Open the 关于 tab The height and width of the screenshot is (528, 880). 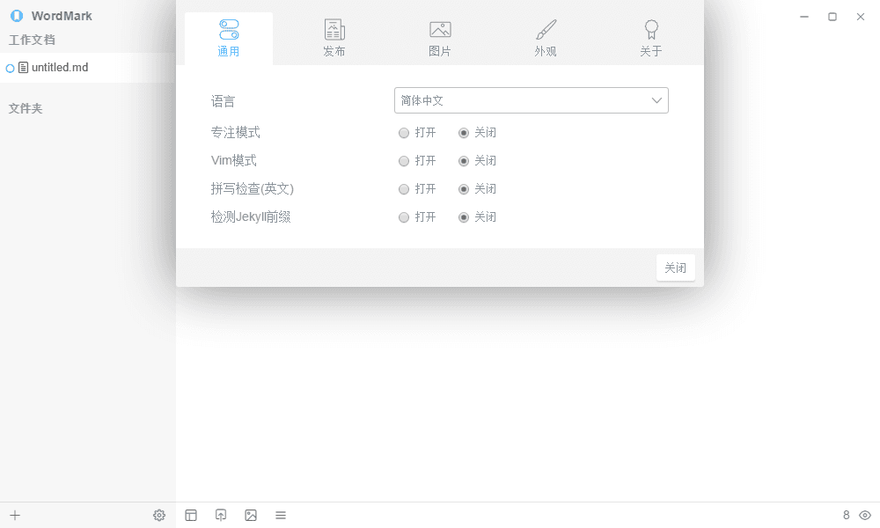(x=651, y=39)
